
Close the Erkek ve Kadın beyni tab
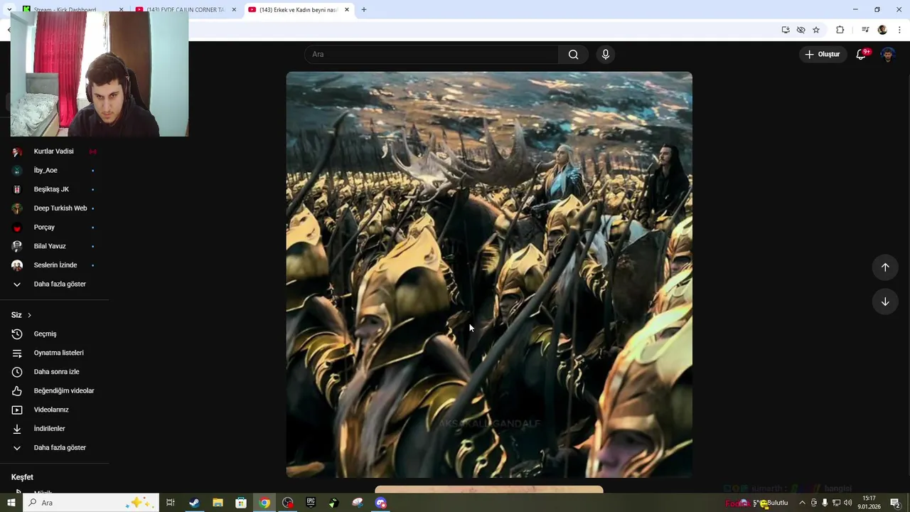[347, 10]
